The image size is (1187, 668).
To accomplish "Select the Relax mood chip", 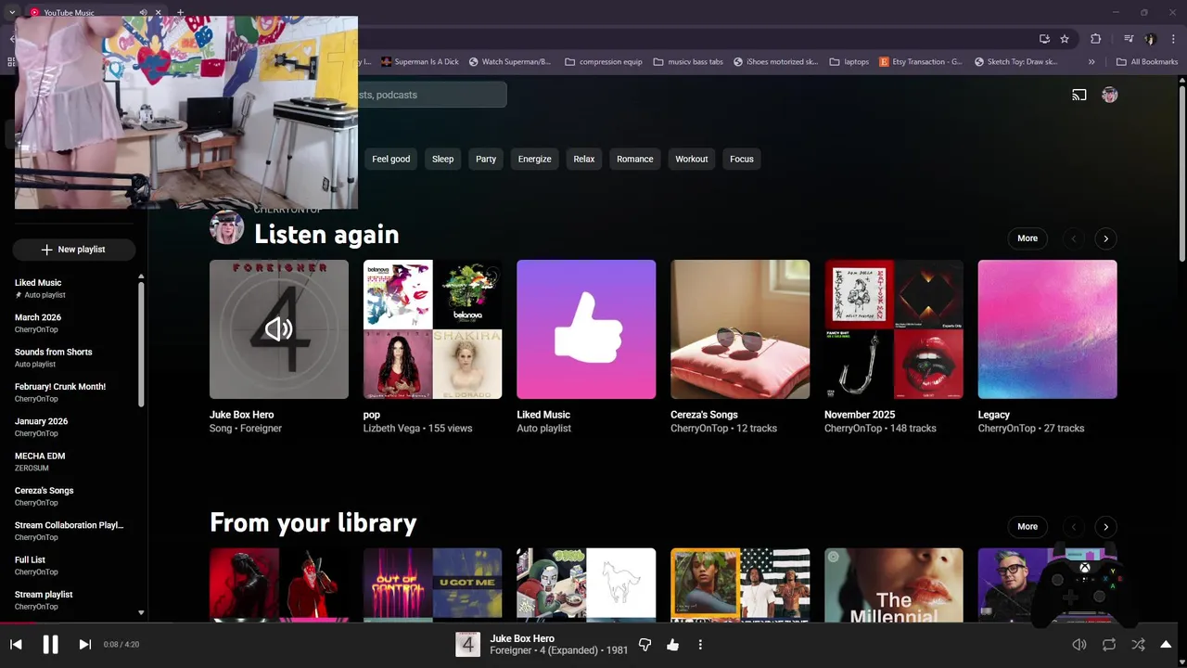I will (584, 159).
